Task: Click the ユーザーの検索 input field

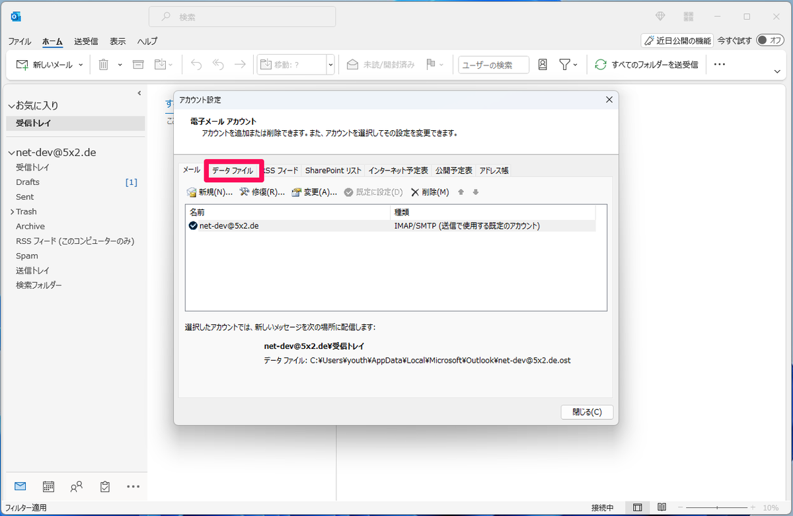Action: 494,65
